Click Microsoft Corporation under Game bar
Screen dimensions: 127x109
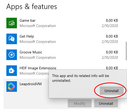click(38, 26)
